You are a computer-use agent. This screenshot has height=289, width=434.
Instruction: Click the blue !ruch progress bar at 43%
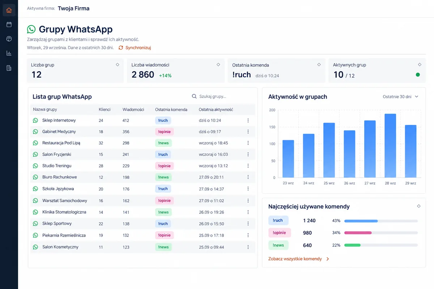[x=361, y=221]
